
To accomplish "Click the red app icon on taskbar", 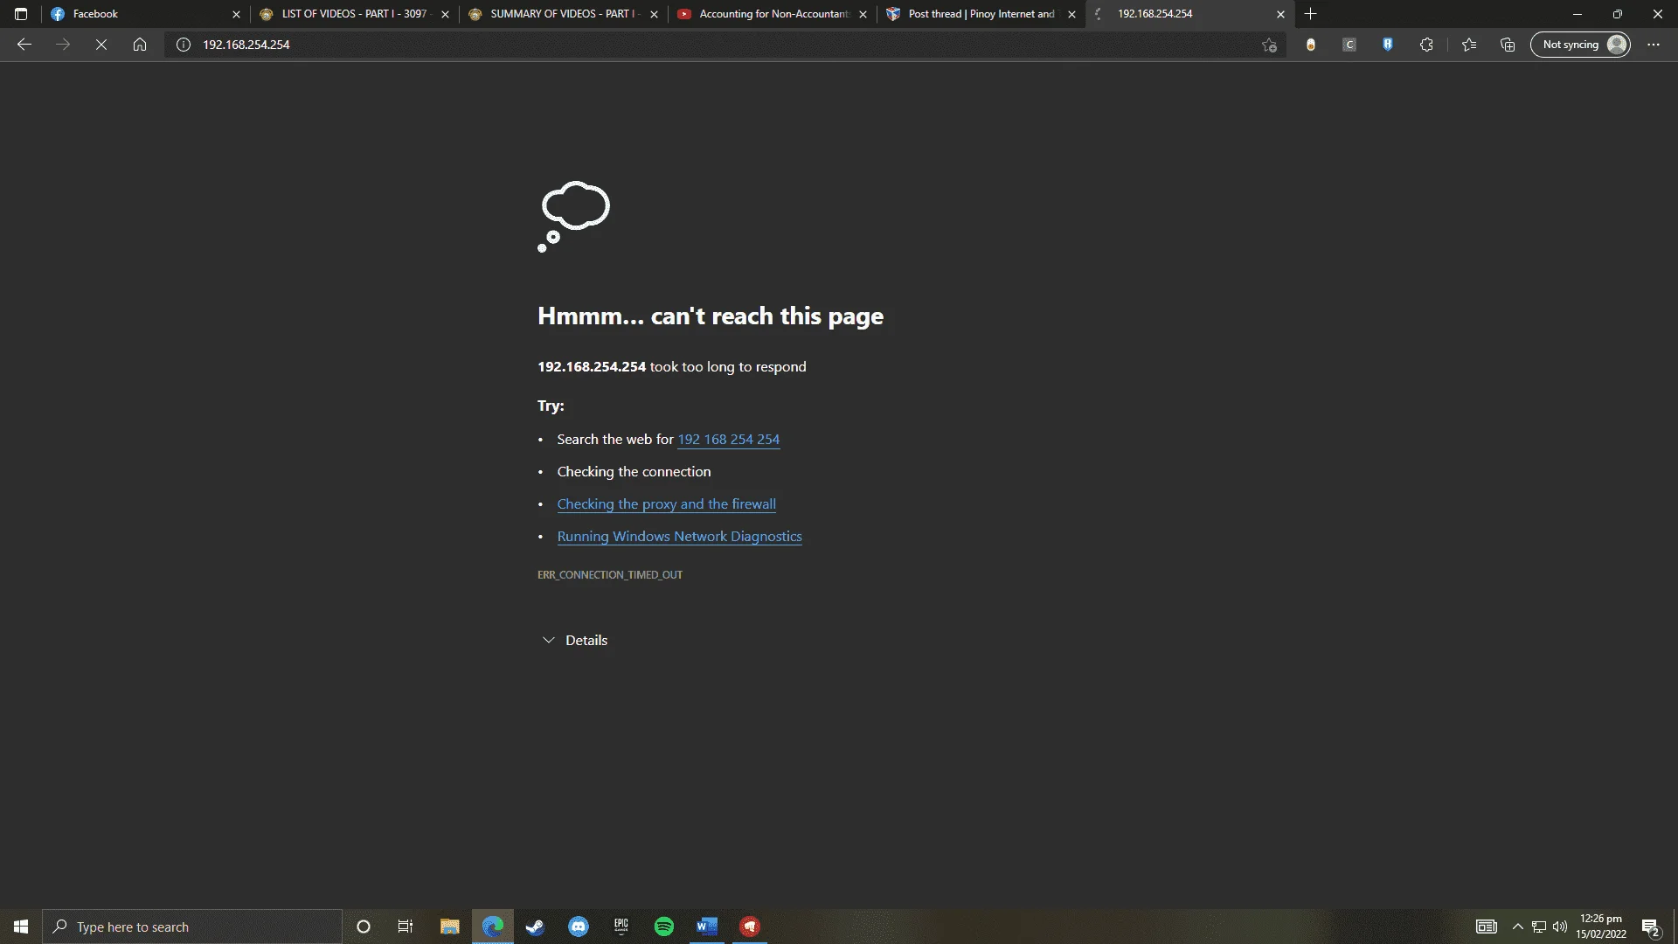I will pyautogui.click(x=750, y=927).
